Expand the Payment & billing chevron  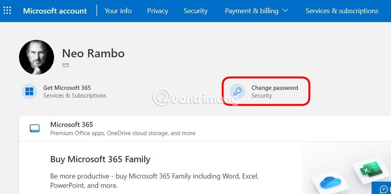coord(285,10)
